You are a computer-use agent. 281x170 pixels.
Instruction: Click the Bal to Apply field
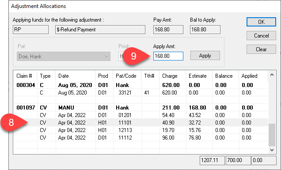point(205,30)
